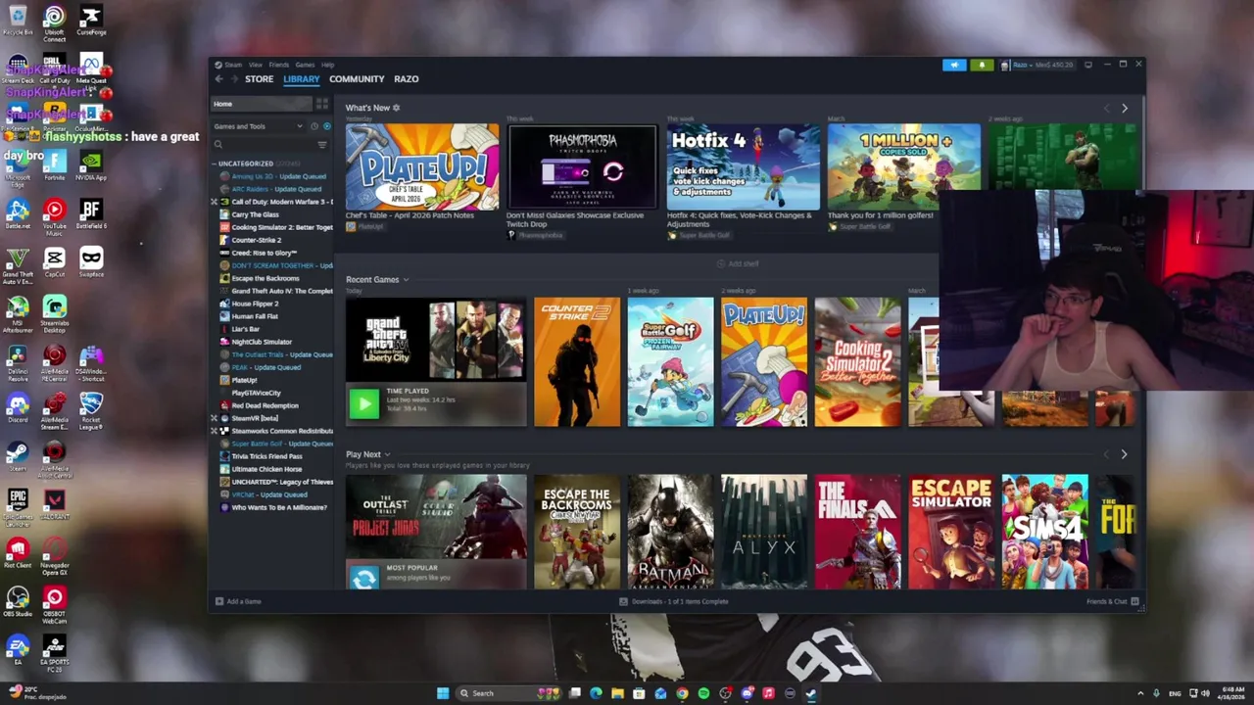Open The Sims 4 cover
Image resolution: width=1254 pixels, height=705 pixels.
pos(1044,532)
